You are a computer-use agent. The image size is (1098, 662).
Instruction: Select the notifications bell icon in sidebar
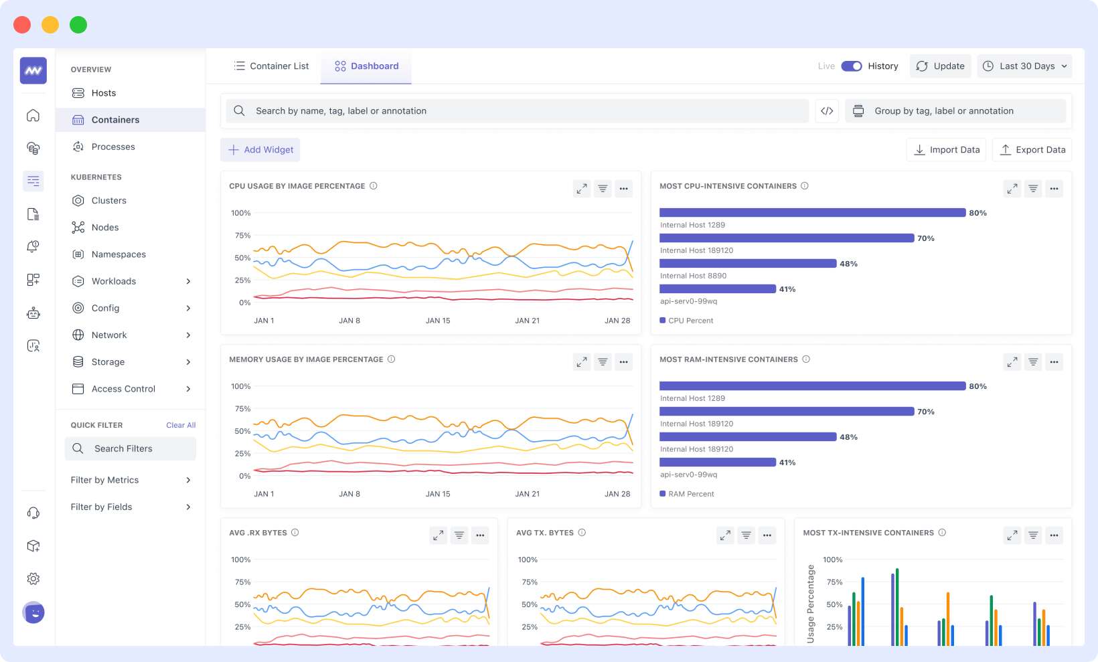[33, 246]
